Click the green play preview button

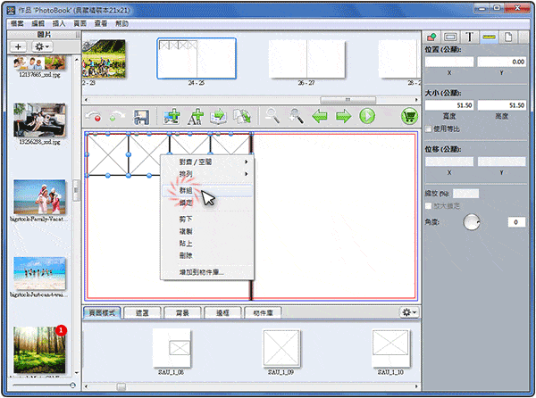[366, 116]
